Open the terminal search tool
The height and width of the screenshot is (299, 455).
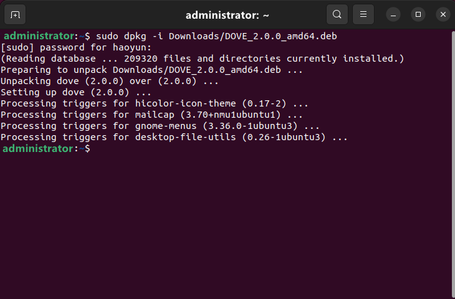(x=337, y=14)
